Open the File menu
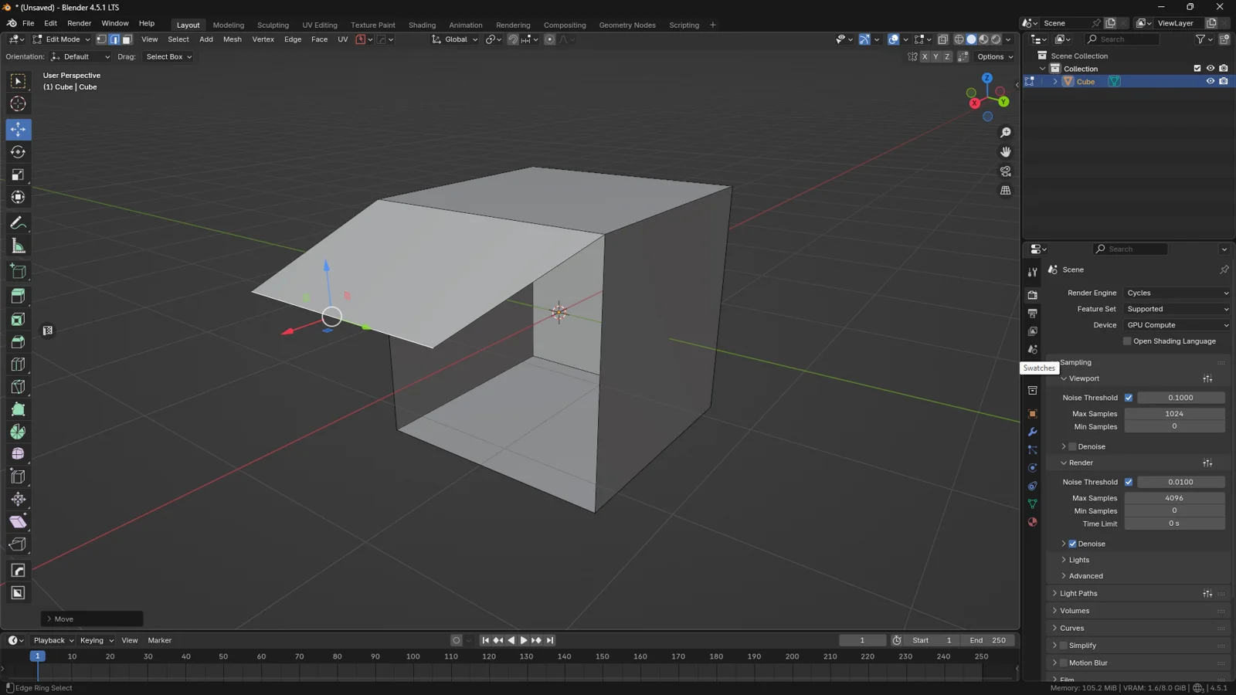This screenshot has height=695, width=1236. (x=28, y=23)
